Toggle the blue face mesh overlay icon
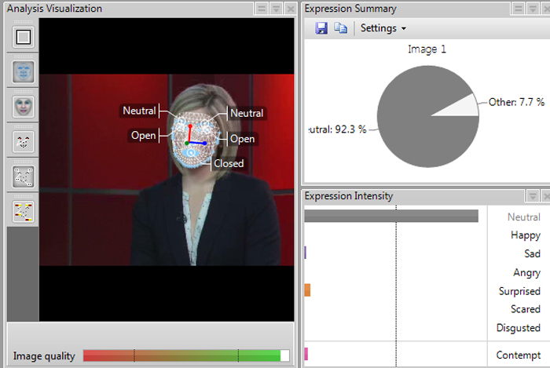550x368 pixels. click(x=23, y=72)
